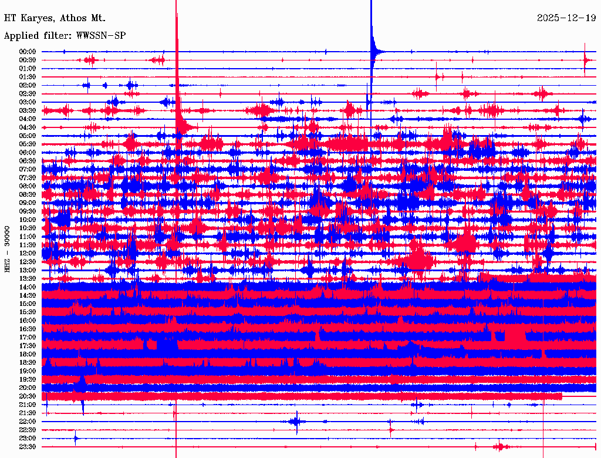Click the 'Applied filter: WWSSN-SP' text
601x458 pixels.
pos(65,36)
